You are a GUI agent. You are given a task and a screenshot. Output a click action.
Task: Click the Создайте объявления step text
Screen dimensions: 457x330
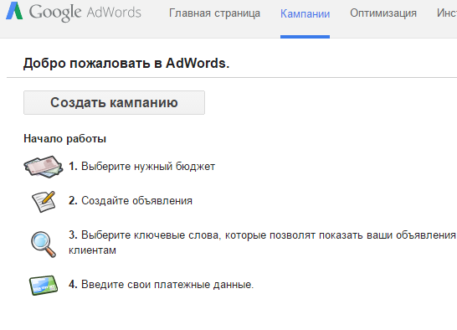tap(136, 201)
